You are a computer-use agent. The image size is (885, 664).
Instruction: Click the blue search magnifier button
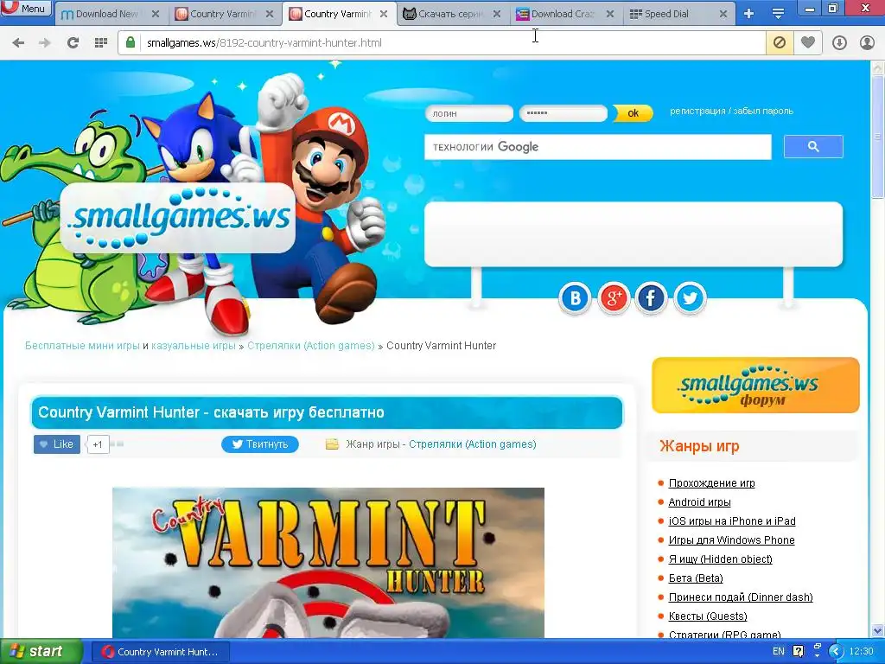pos(813,147)
